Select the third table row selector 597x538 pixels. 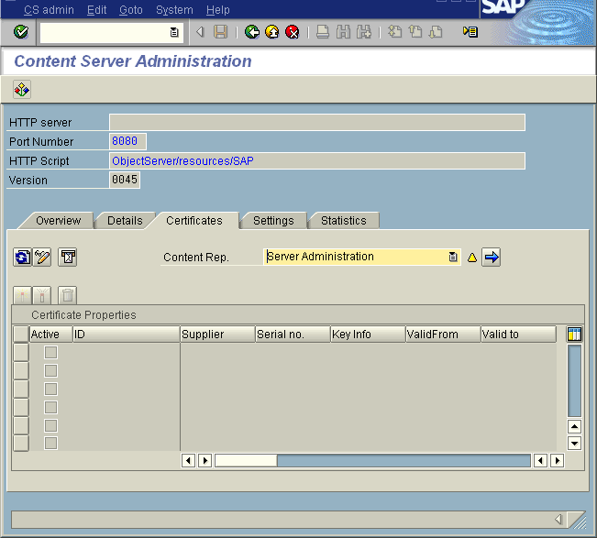pos(21,389)
